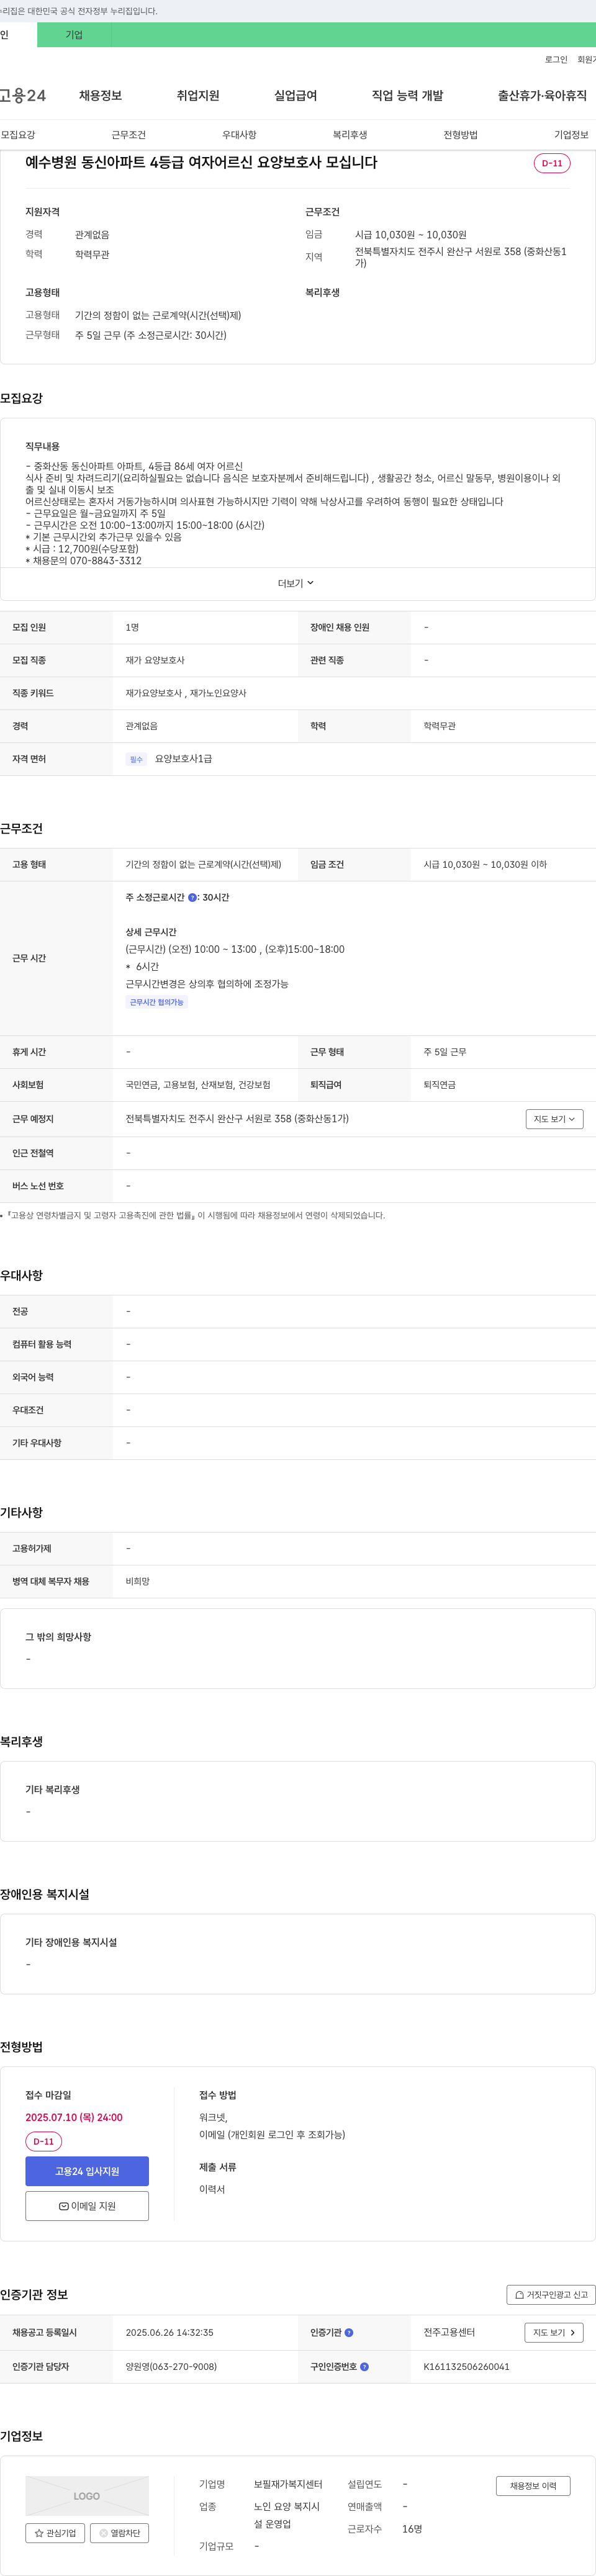Jump to the 기업정보 section tab

(571, 135)
